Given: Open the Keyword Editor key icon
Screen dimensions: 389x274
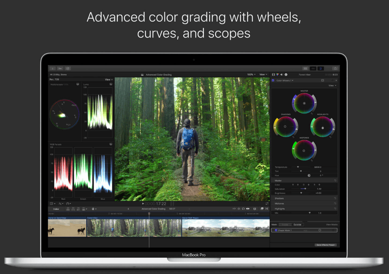Looking at the screenshot, I should click(x=60, y=69).
